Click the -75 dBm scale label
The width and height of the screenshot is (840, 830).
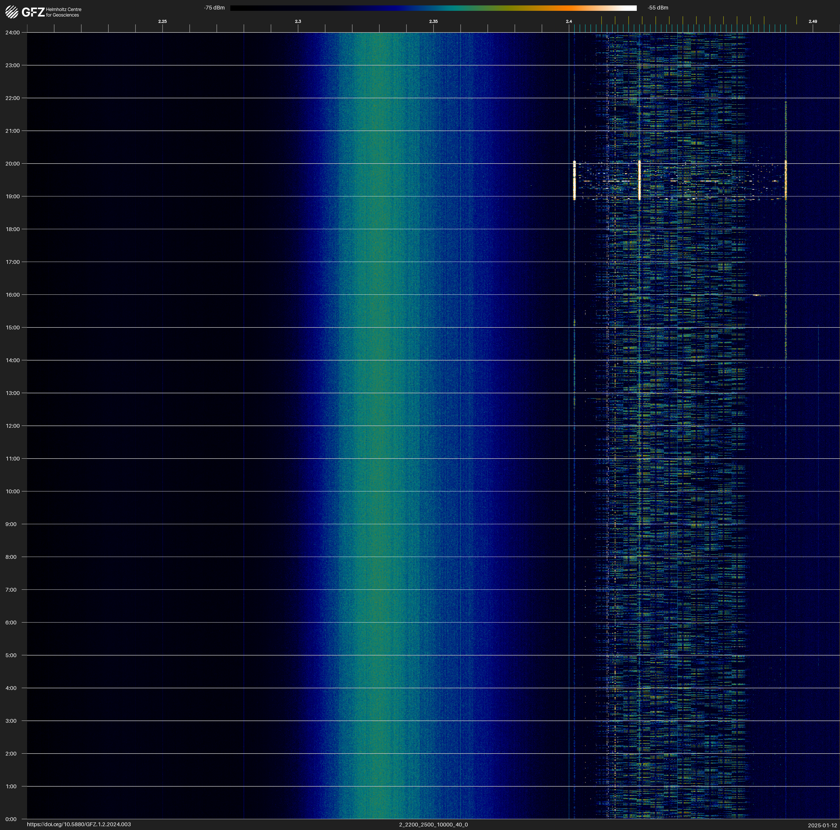point(214,8)
